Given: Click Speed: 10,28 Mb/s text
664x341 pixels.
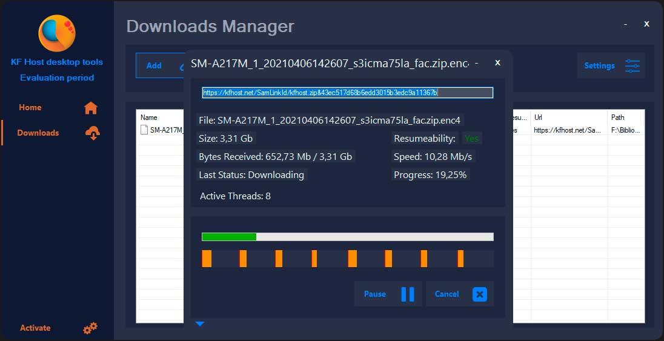Looking at the screenshot, I should pyautogui.click(x=433, y=157).
